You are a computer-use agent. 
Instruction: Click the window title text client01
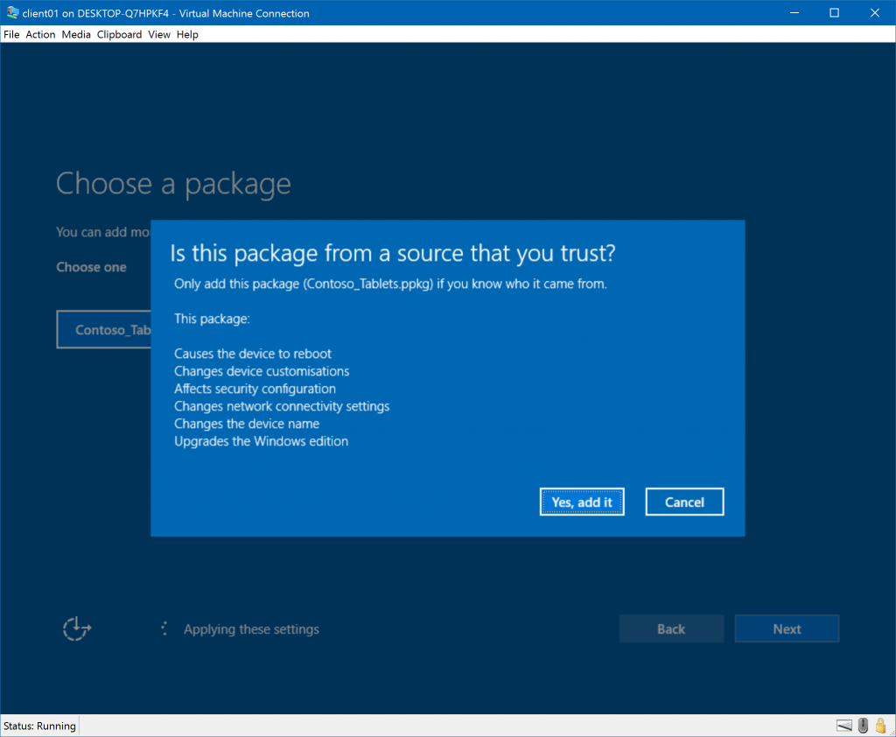tap(165, 13)
